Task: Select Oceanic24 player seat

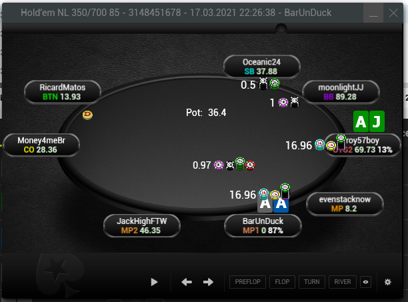Action: [x=262, y=67]
